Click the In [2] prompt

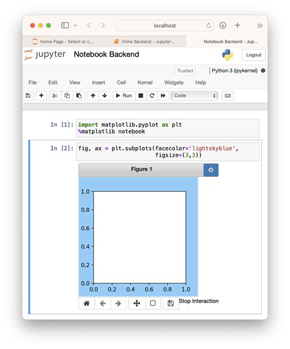(62, 148)
